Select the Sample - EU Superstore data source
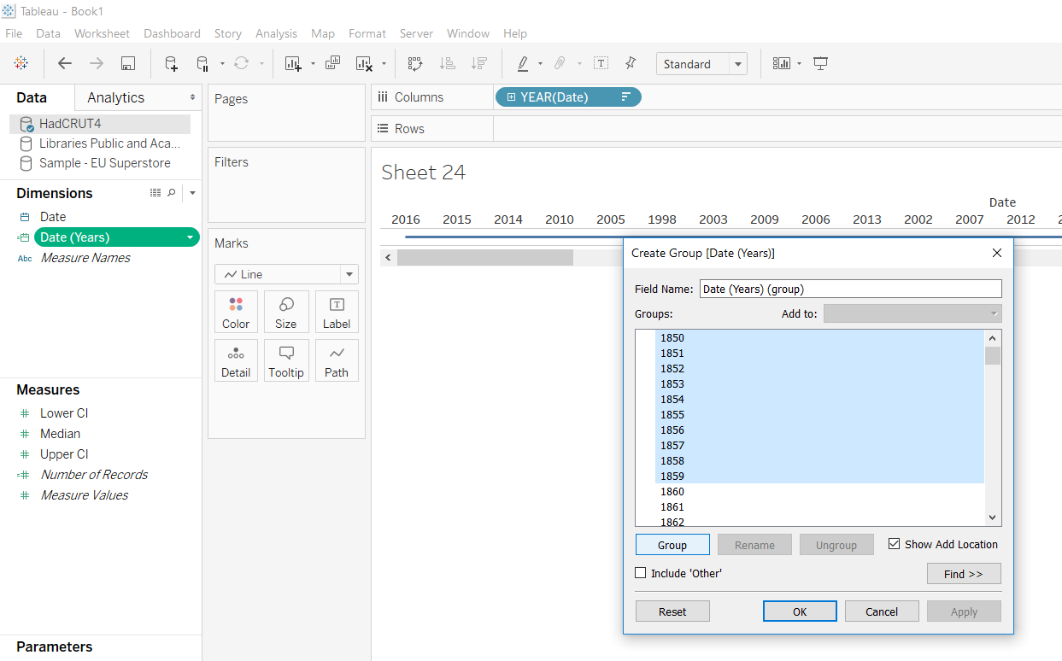Image resolution: width=1062 pixels, height=661 pixels. 104,163
